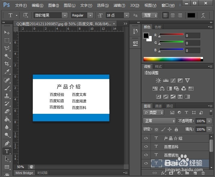Click the red R channel slider
The height and width of the screenshot is (177, 215).
(171, 34)
